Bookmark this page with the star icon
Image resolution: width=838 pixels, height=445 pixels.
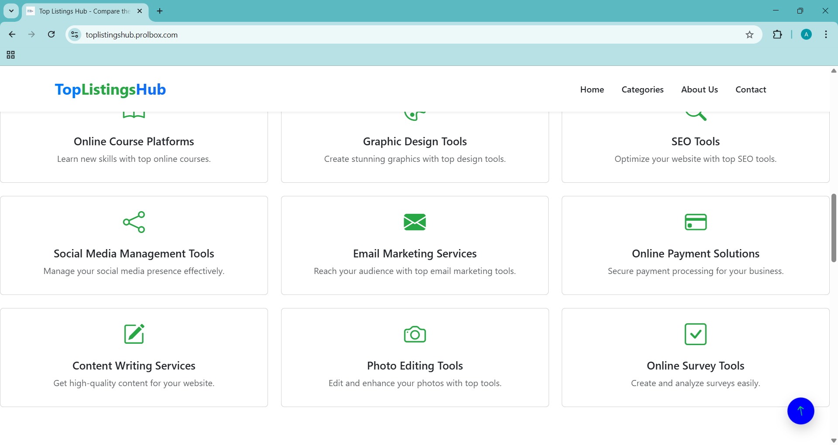click(x=749, y=35)
